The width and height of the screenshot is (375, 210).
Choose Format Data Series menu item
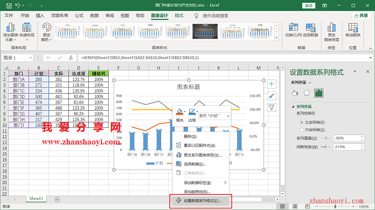pyautogui.click(x=200, y=201)
